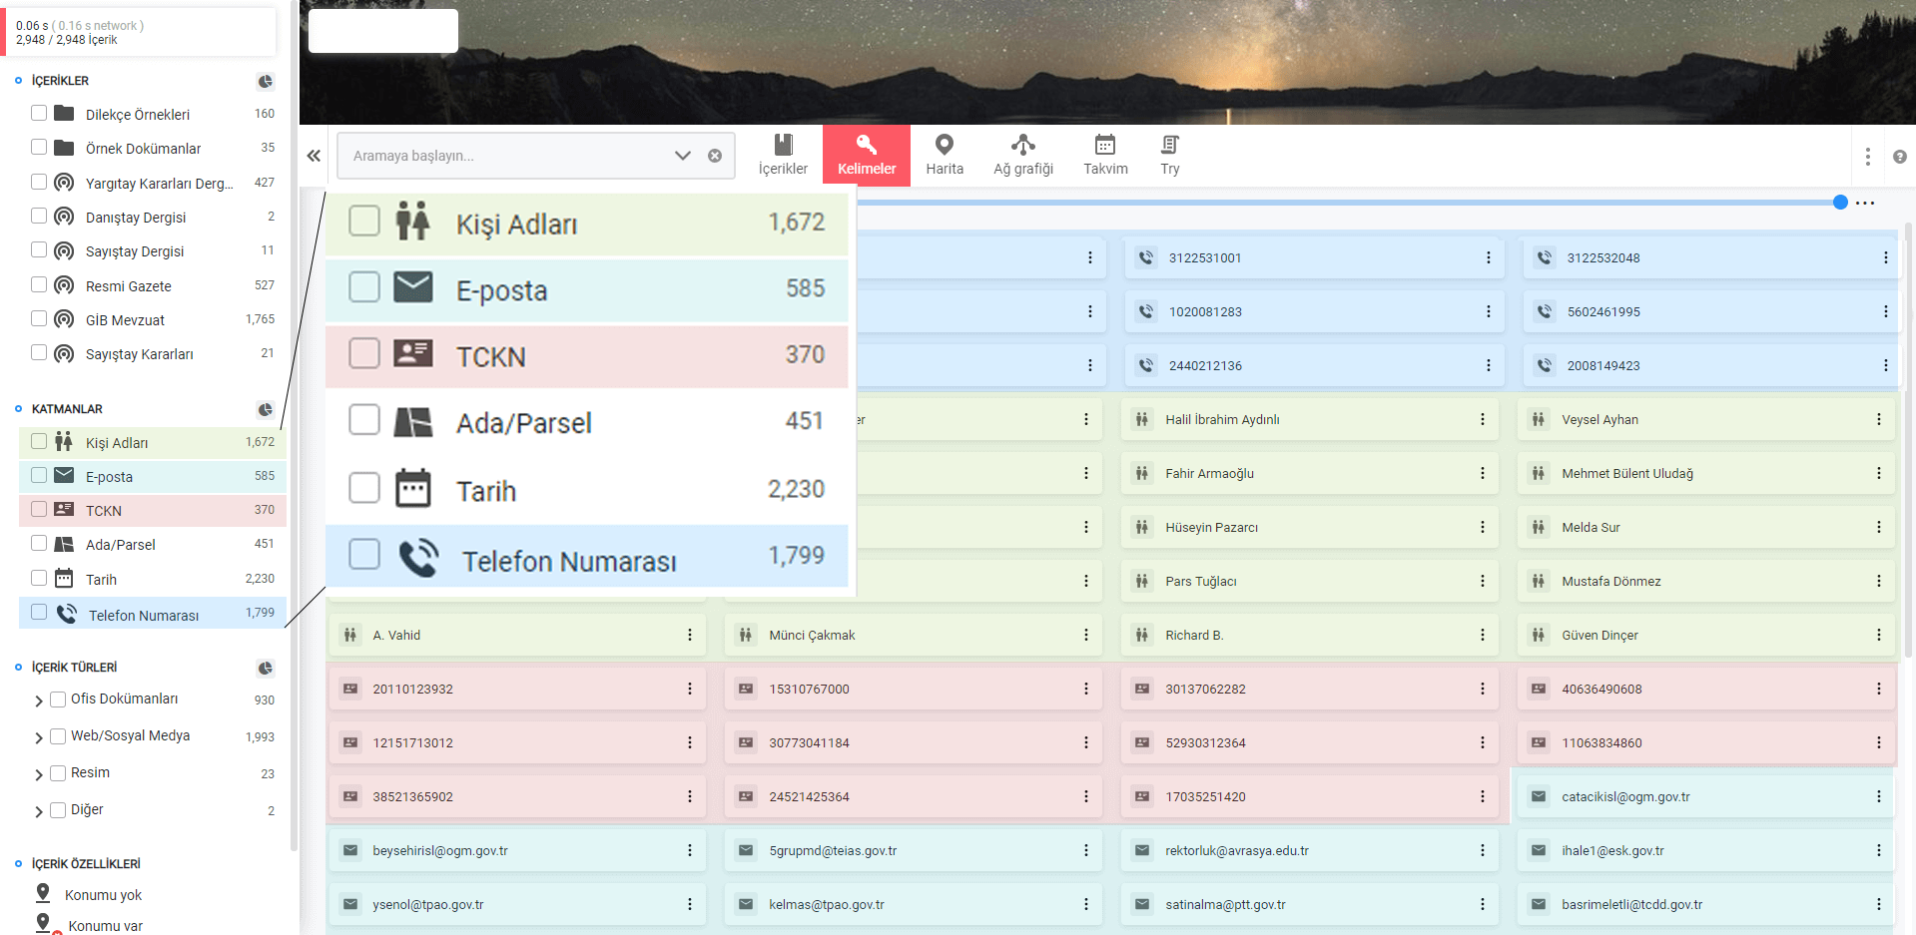Open the Harita tab
The width and height of the screenshot is (1916, 935).
click(x=945, y=156)
